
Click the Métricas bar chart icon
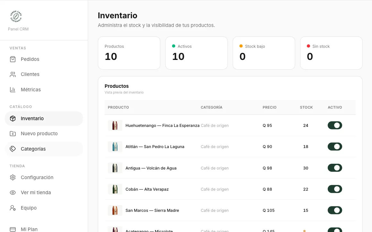[x=13, y=90]
